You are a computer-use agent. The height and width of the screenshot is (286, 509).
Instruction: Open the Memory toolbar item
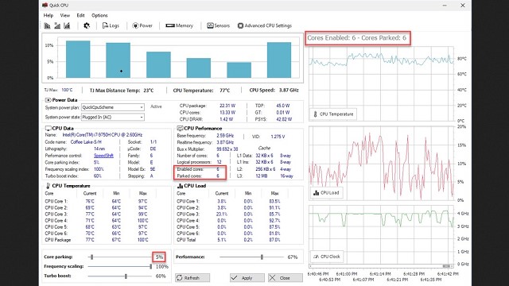179,25
